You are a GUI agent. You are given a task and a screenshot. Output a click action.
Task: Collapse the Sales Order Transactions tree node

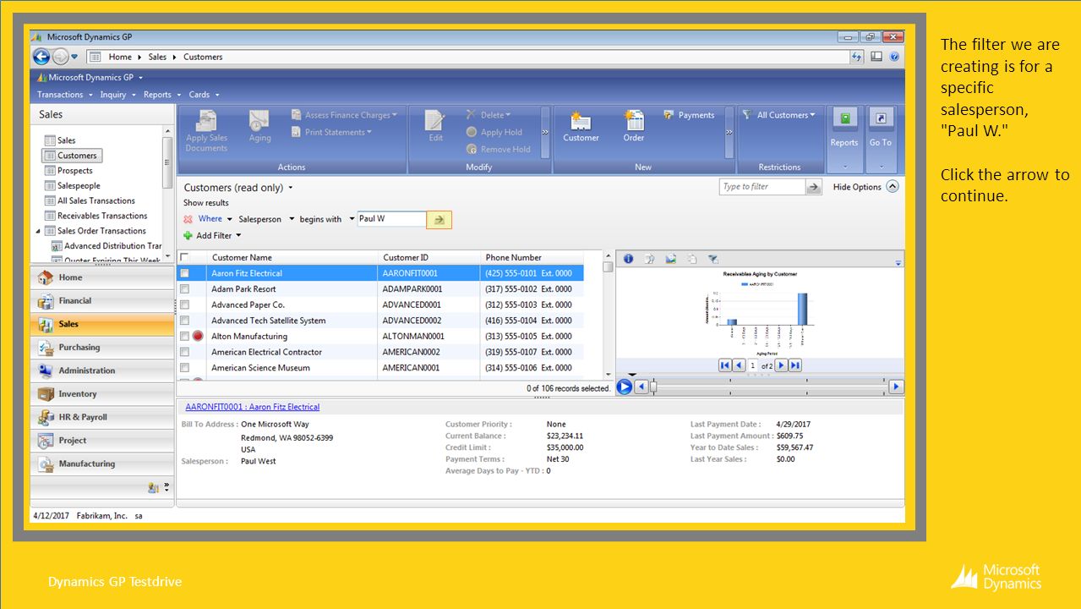pyautogui.click(x=38, y=231)
